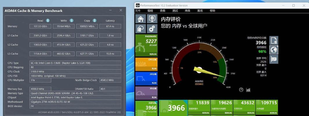
Task: Click the large 3966 memory score tile
Action: tap(173, 108)
